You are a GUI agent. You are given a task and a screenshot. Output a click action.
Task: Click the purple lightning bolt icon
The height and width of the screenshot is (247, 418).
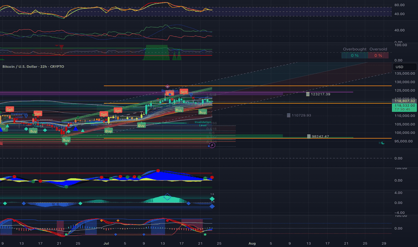212,145
